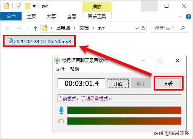Open Explorer help with the blue question icon
The width and height of the screenshot is (193, 139).
pos(188,17)
